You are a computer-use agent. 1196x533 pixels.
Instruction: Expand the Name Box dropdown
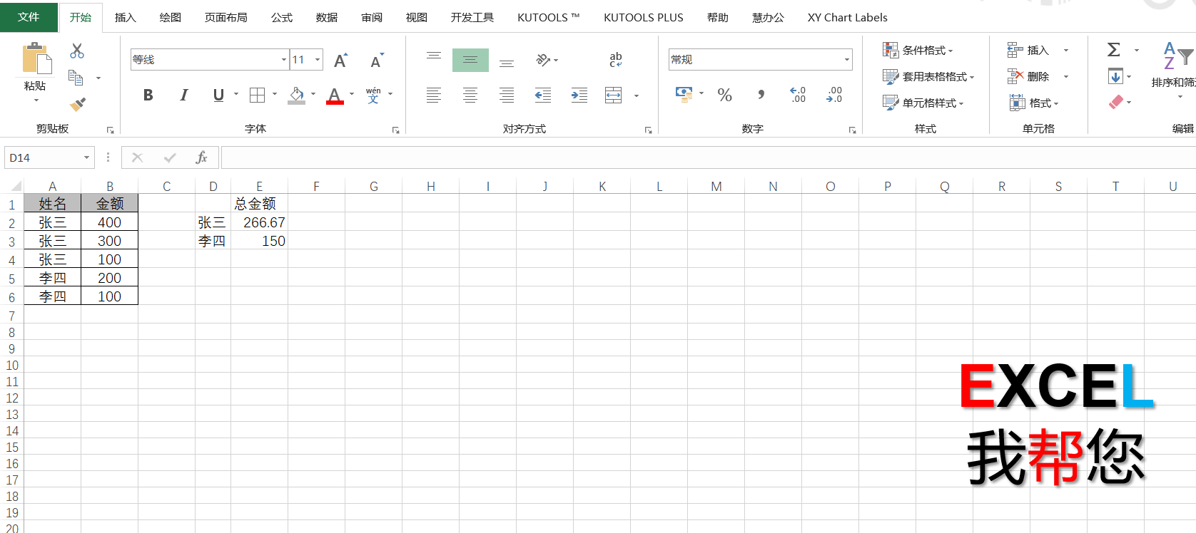coord(86,157)
